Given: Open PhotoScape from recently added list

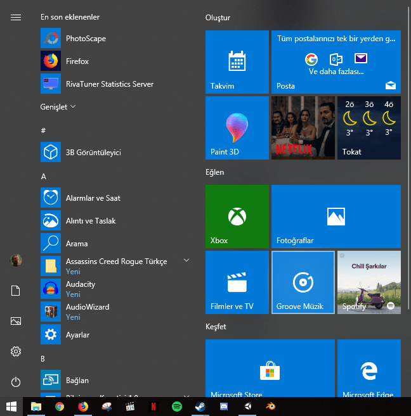Looking at the screenshot, I should pyautogui.click(x=86, y=39).
